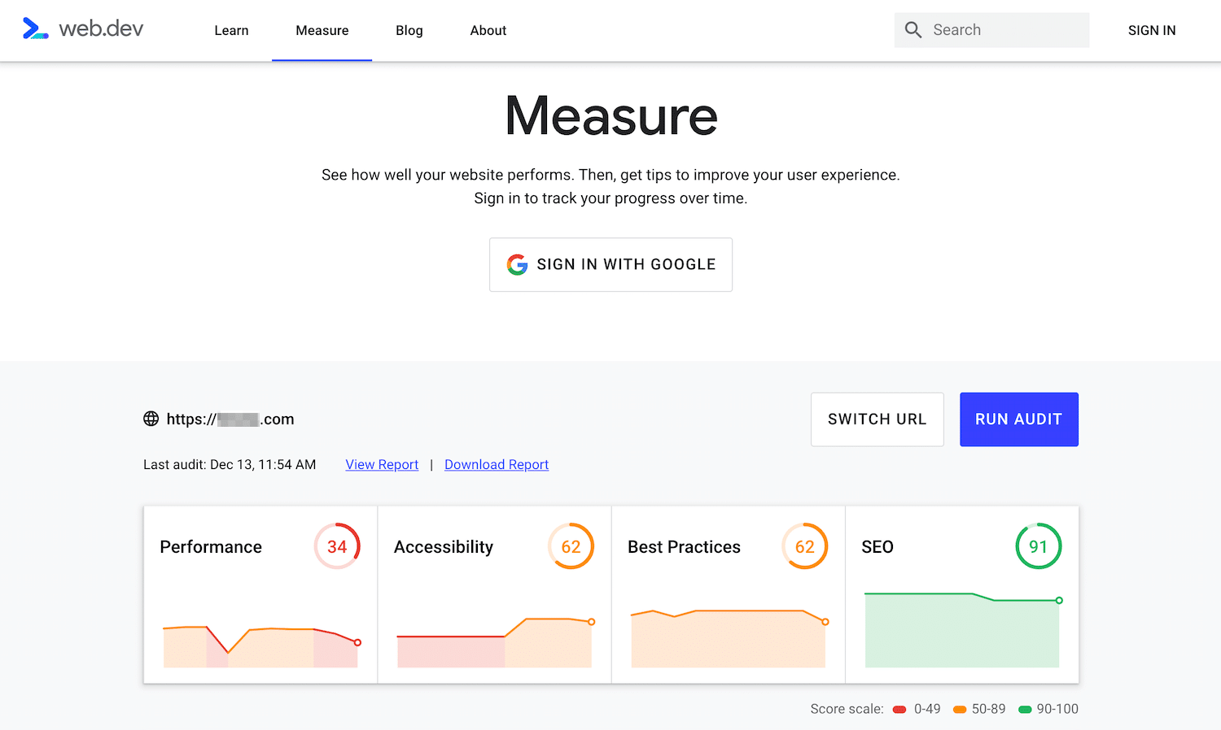
Task: Click the SWITCH URL button
Action: tap(877, 419)
